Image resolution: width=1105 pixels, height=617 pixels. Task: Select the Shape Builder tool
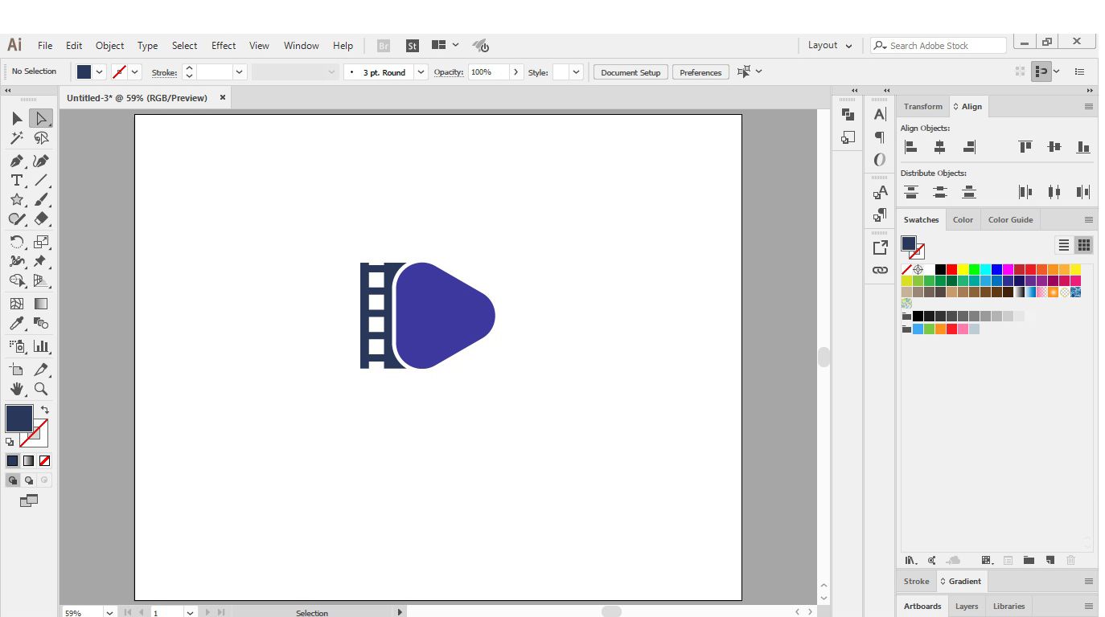17,280
